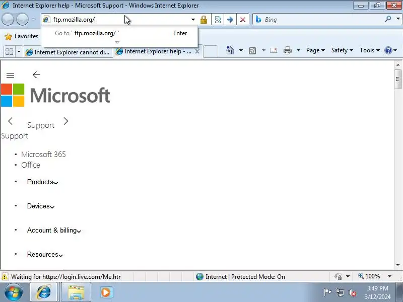
Task: Expand the Quick Tabs dropdown arrow
Action: tap(19, 52)
